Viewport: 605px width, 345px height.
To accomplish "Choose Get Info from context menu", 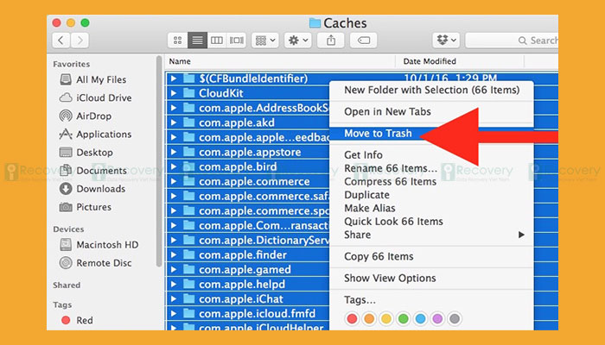I will (x=431, y=154).
